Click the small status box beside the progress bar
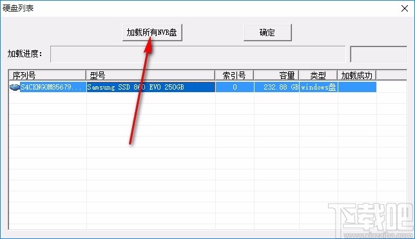 (378, 54)
